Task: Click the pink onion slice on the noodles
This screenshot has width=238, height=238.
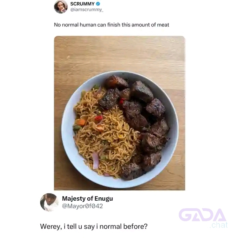Action: point(96,161)
